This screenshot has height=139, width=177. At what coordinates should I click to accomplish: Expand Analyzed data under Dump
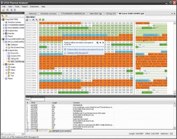4,31
